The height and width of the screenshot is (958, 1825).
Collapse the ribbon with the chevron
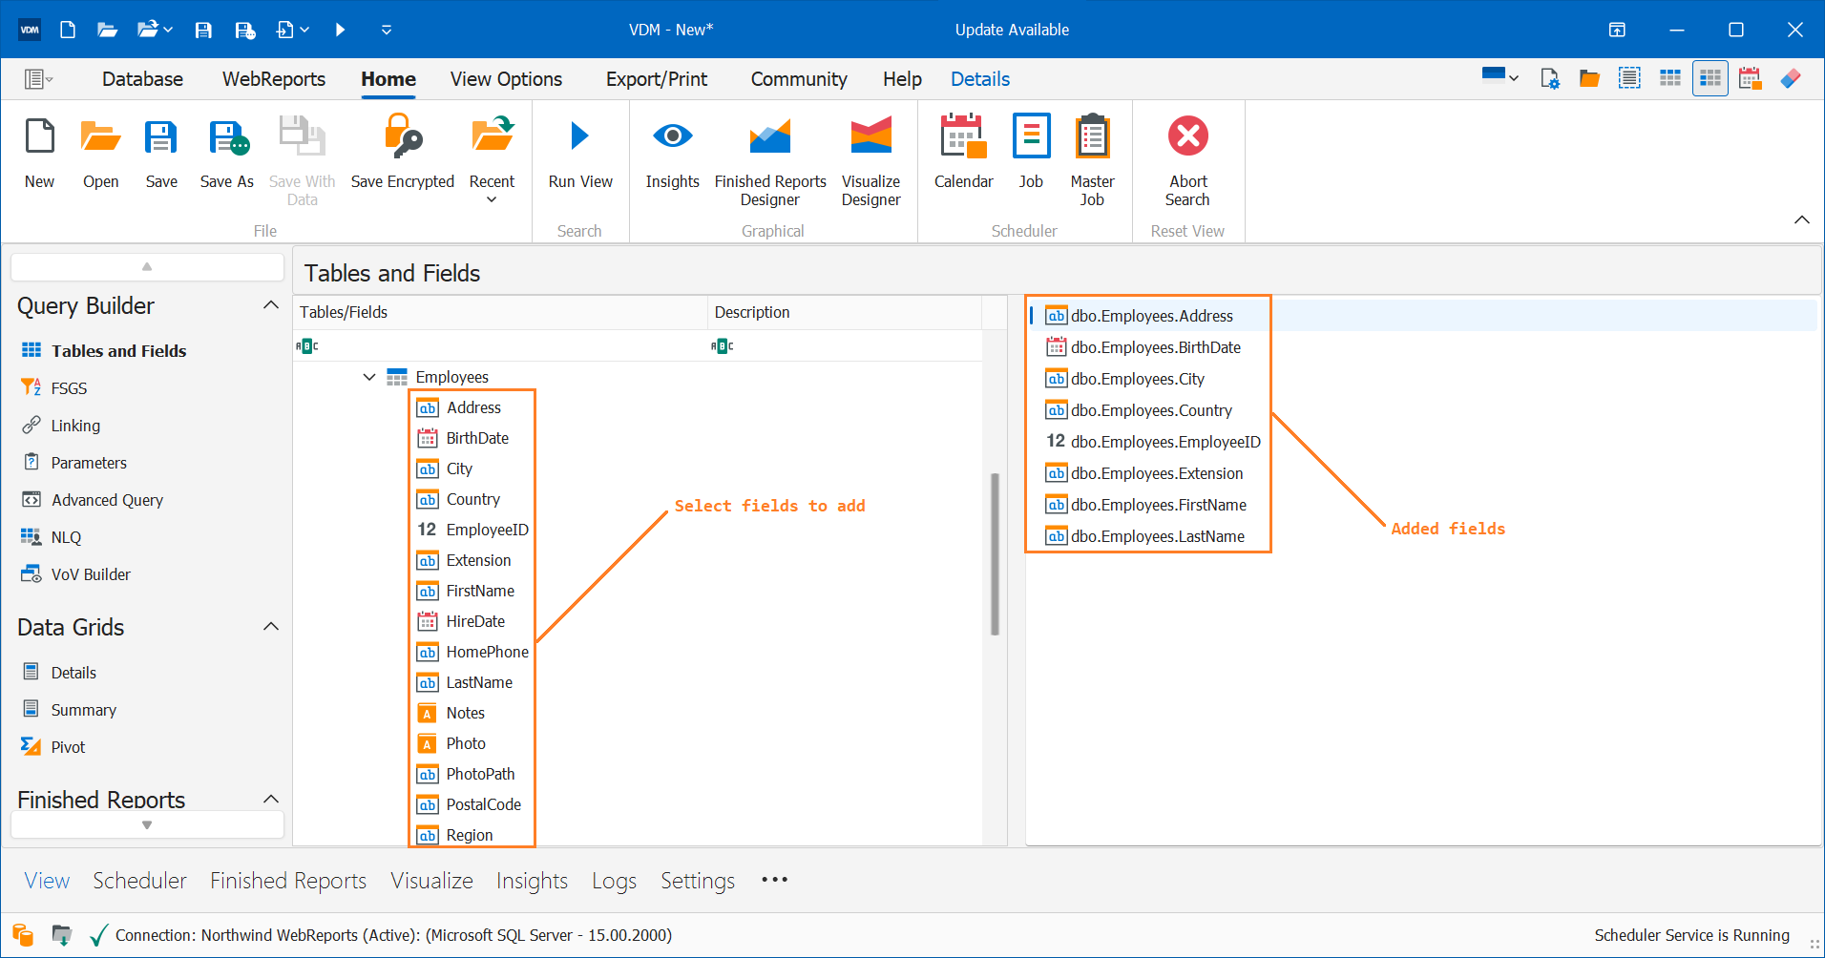[x=1801, y=219]
